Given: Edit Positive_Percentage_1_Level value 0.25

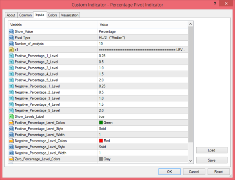Looking at the screenshot, I should 143,56.
